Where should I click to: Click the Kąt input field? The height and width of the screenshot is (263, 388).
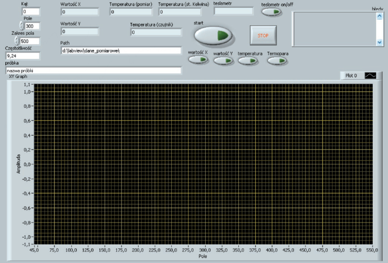tap(30, 12)
